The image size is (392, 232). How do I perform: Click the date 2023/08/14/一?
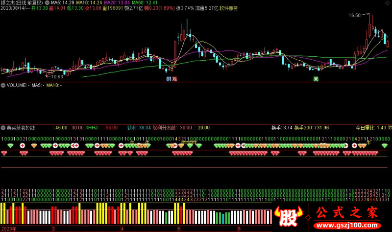pos(15,8)
